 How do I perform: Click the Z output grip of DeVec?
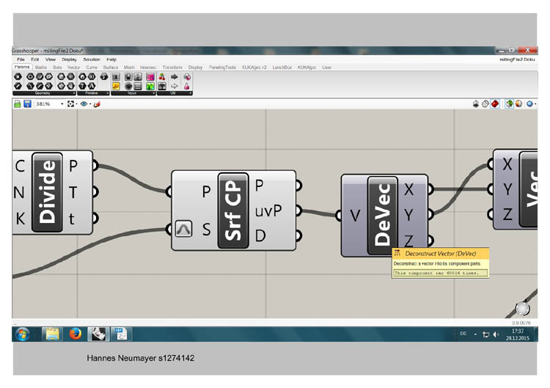coord(430,241)
